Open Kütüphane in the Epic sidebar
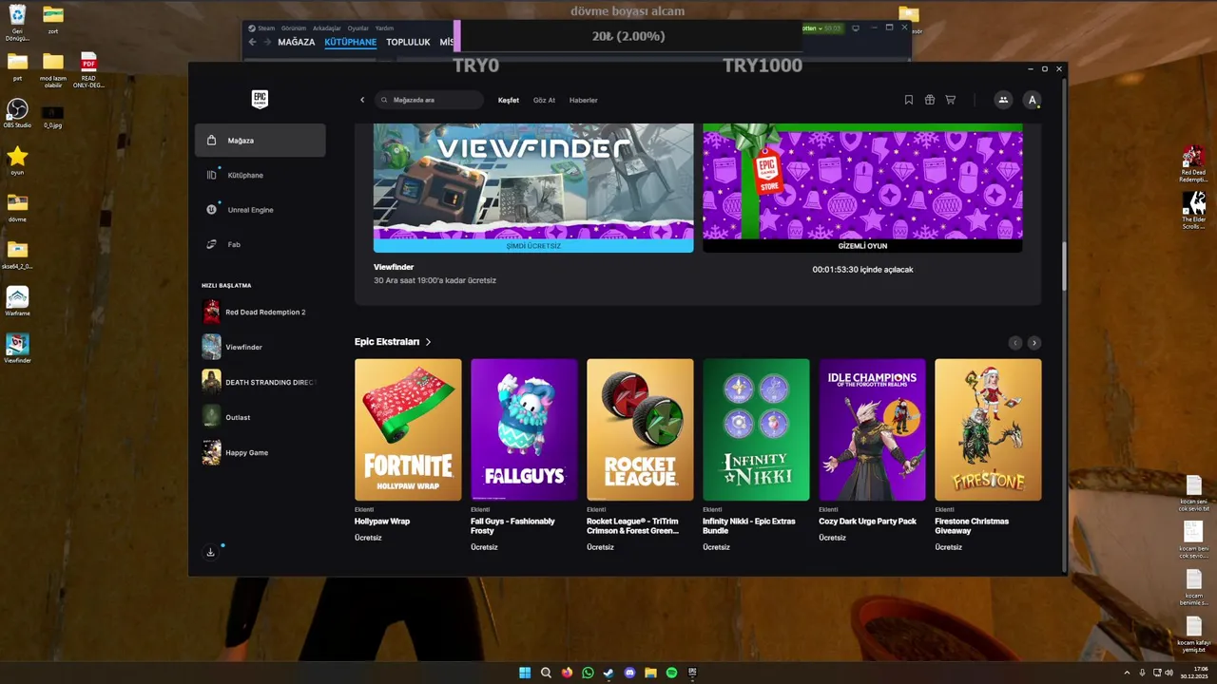The width and height of the screenshot is (1217, 684). pos(261,175)
